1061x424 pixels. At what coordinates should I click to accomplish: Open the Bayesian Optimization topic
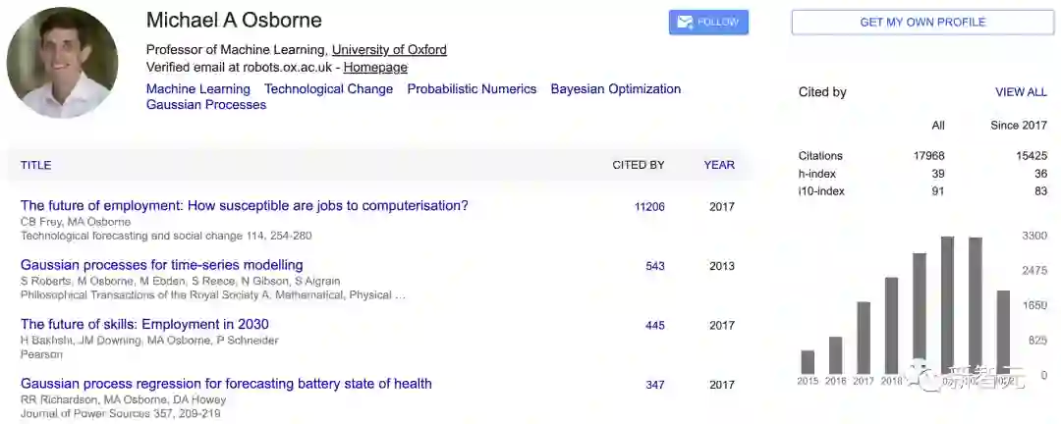[615, 89]
